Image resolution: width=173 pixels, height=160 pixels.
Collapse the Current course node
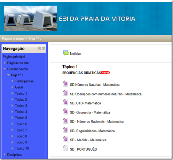pos(5,69)
